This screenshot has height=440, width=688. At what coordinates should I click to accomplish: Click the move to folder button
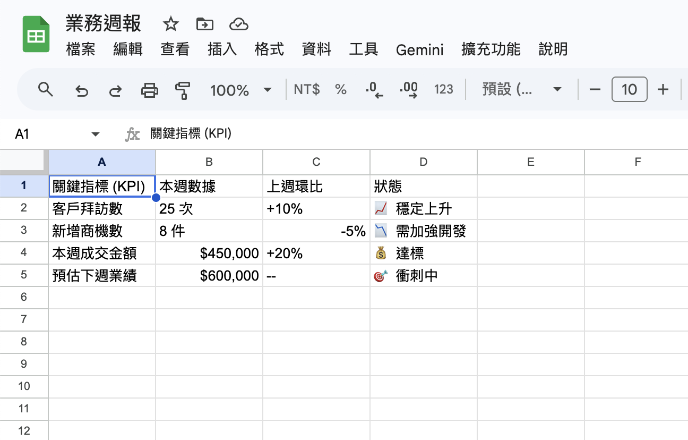coord(204,24)
